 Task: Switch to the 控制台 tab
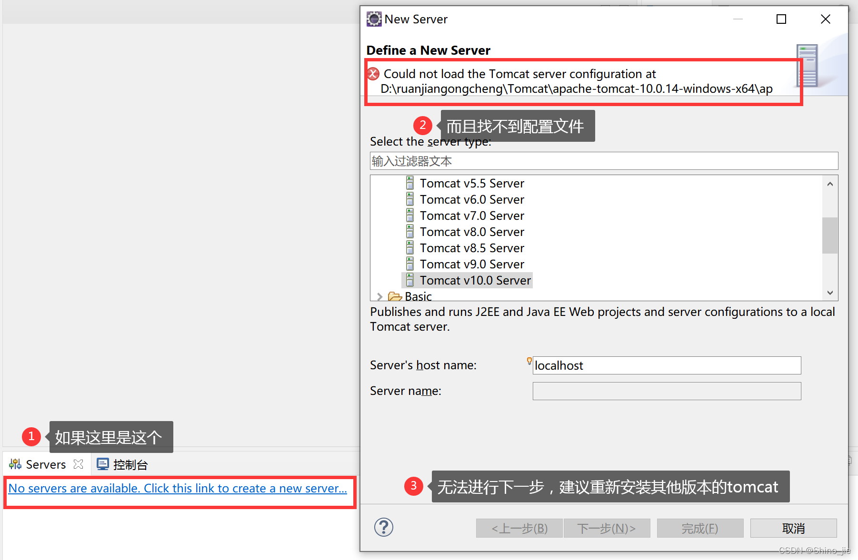[x=130, y=463]
